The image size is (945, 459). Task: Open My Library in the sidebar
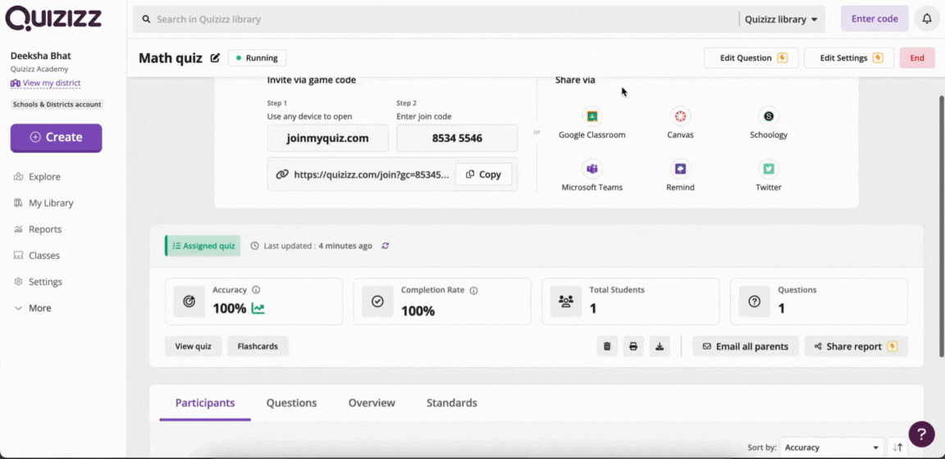click(x=43, y=203)
